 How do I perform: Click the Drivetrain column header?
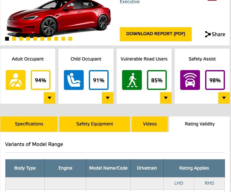point(147,168)
